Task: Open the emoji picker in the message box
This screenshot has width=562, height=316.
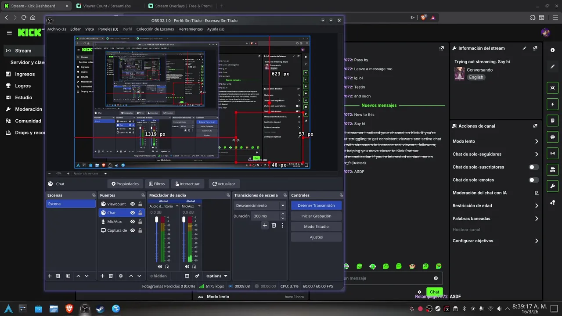Action: (436, 278)
